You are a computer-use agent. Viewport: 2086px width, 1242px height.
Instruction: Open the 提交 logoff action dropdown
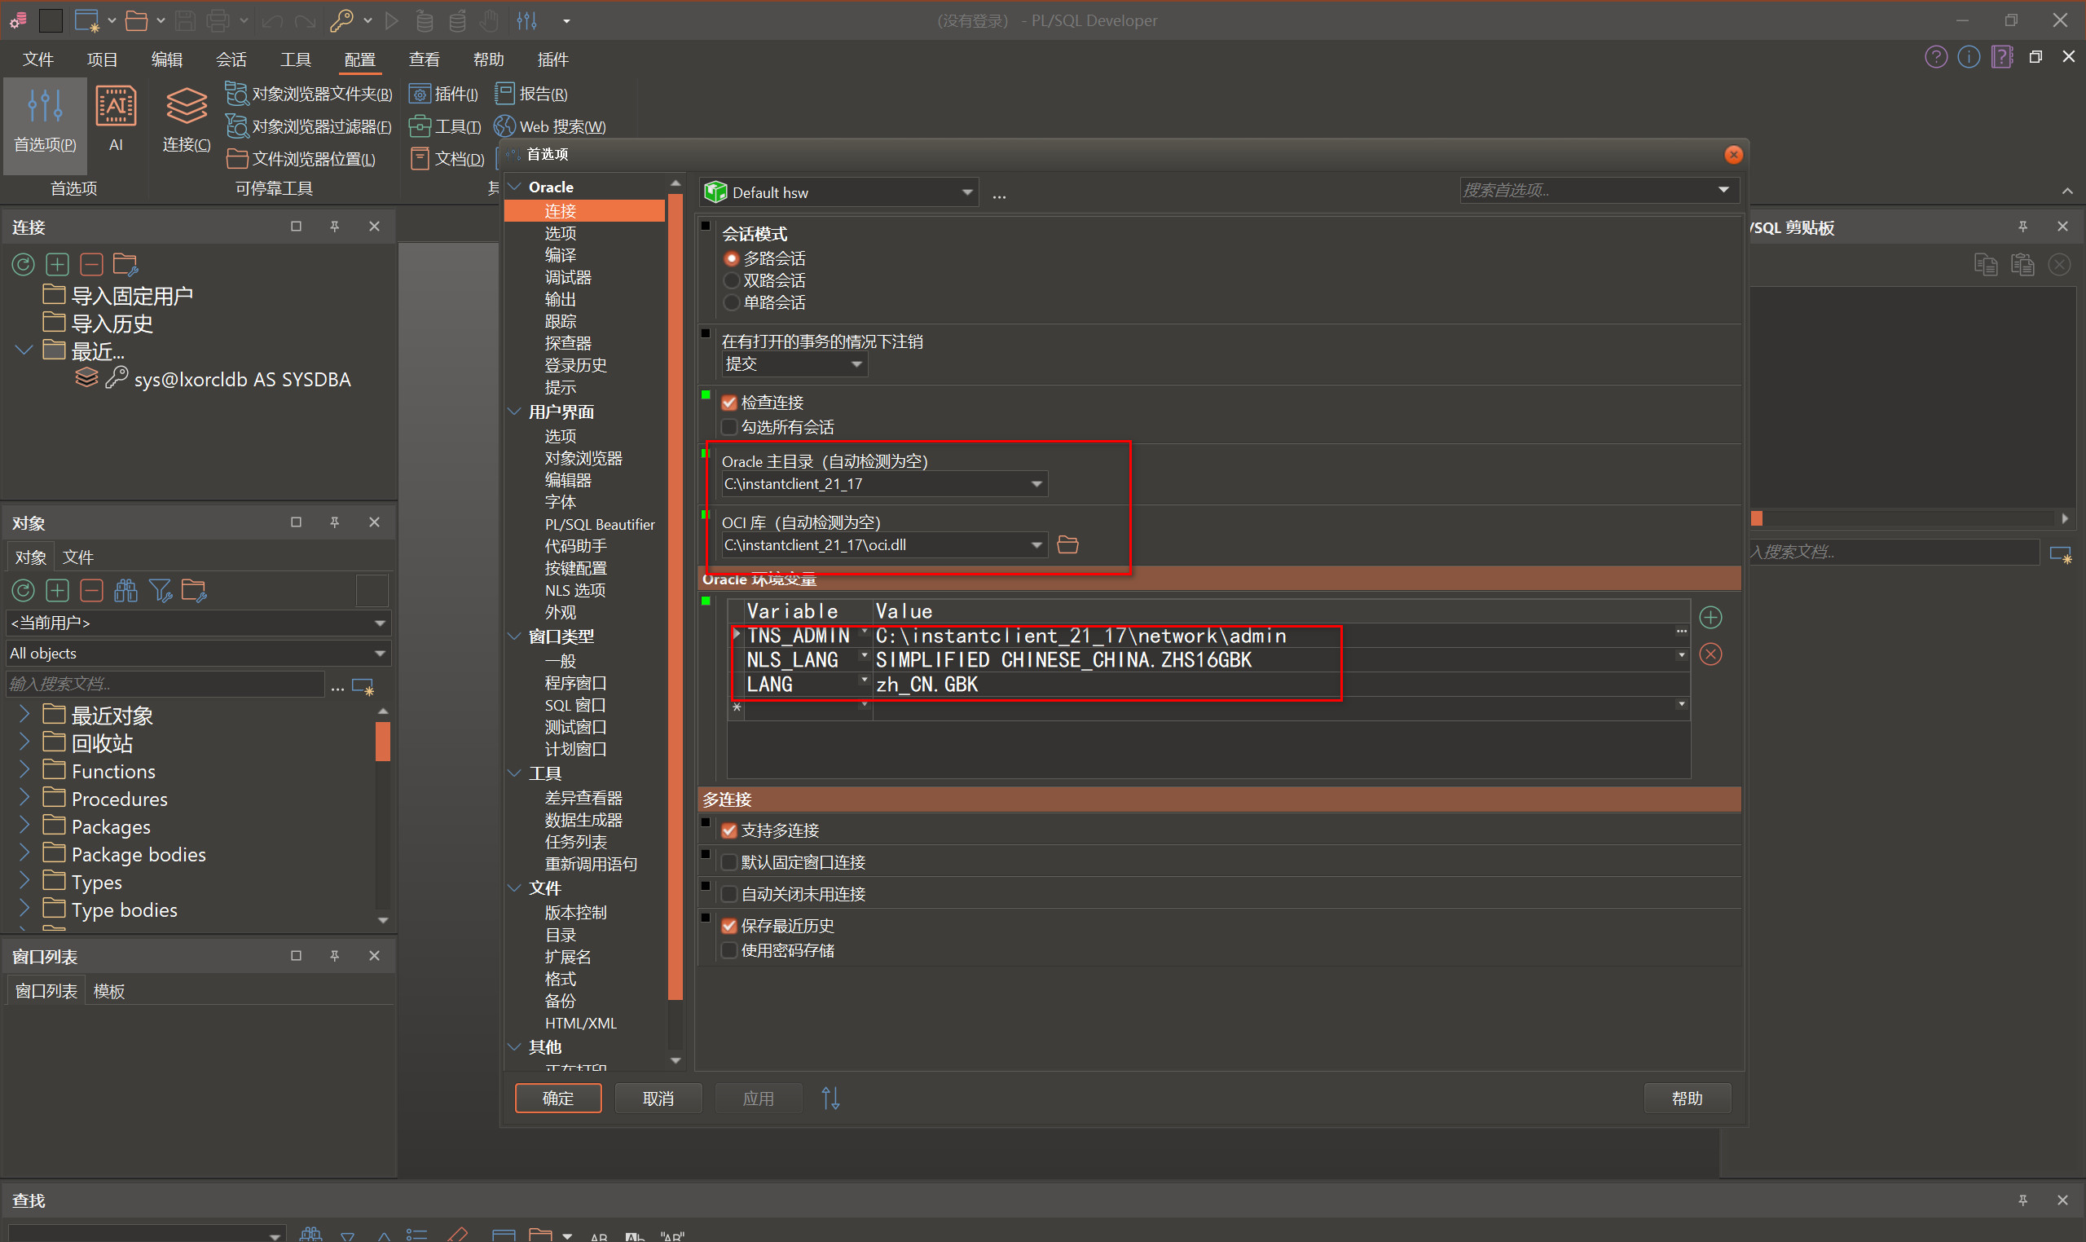(x=856, y=364)
